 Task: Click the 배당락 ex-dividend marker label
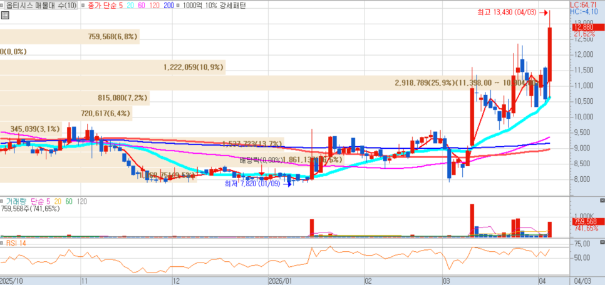point(262,159)
